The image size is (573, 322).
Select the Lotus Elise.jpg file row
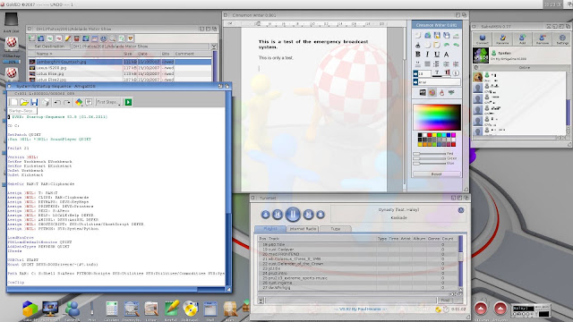(x=120, y=73)
